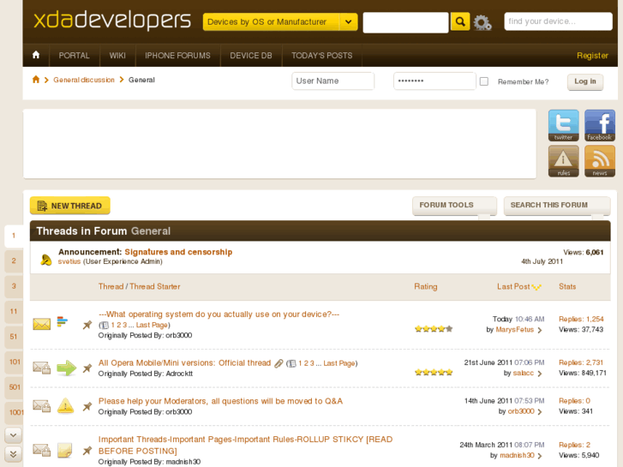Screen dimensions: 623x467
Task: Click multipage icon on operating system thread
Action: 104,325
